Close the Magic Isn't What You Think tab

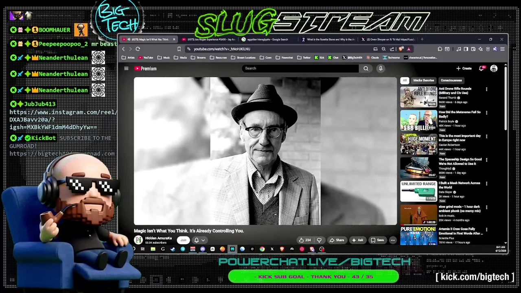174,39
